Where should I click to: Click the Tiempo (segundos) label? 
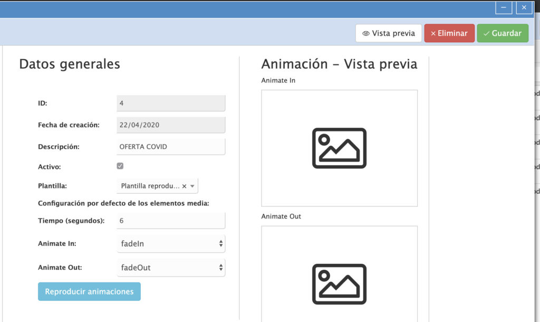coord(71,221)
